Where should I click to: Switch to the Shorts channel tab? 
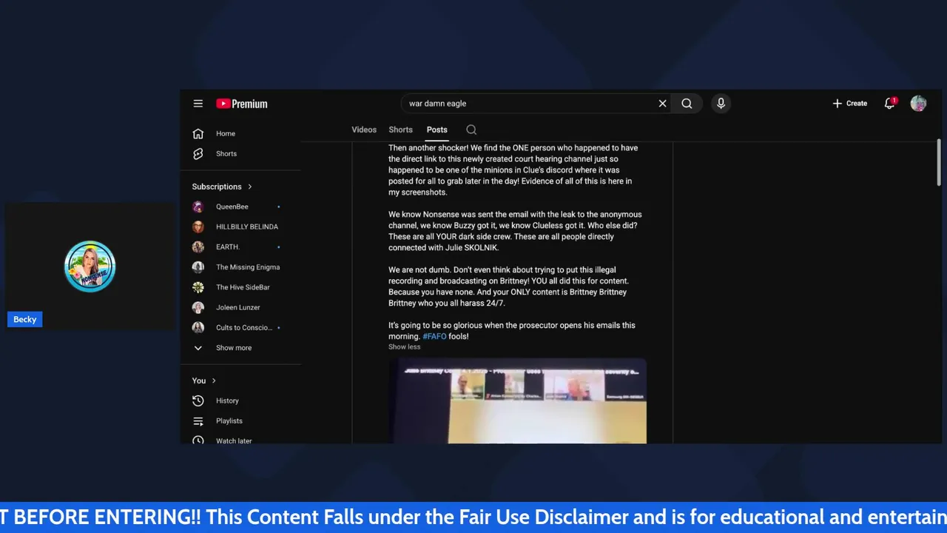click(401, 130)
